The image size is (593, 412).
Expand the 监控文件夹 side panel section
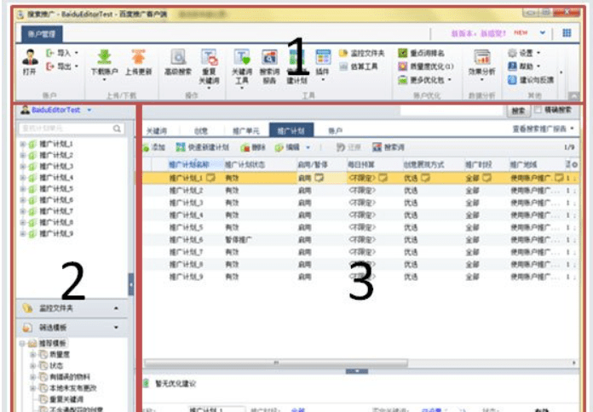[116, 308]
